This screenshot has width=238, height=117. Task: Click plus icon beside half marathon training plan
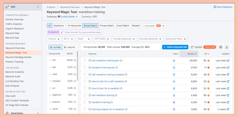coord(90,60)
